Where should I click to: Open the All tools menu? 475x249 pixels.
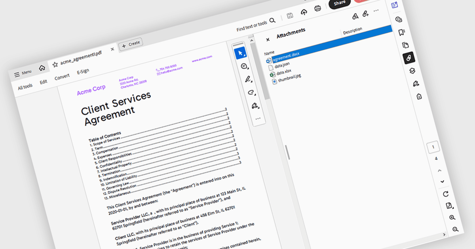pyautogui.click(x=25, y=87)
